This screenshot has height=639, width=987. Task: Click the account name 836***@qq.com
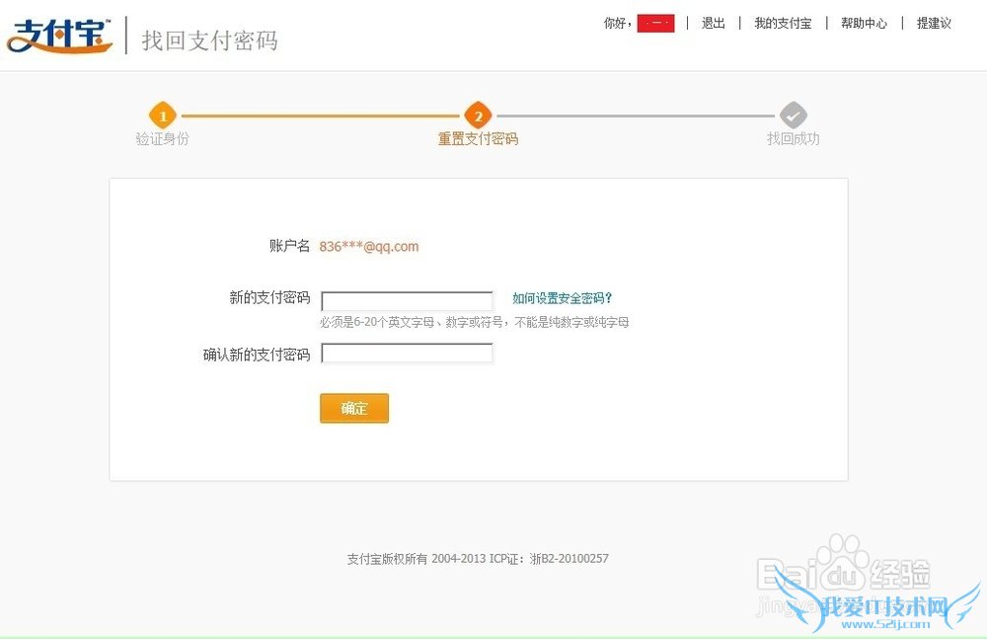369,246
